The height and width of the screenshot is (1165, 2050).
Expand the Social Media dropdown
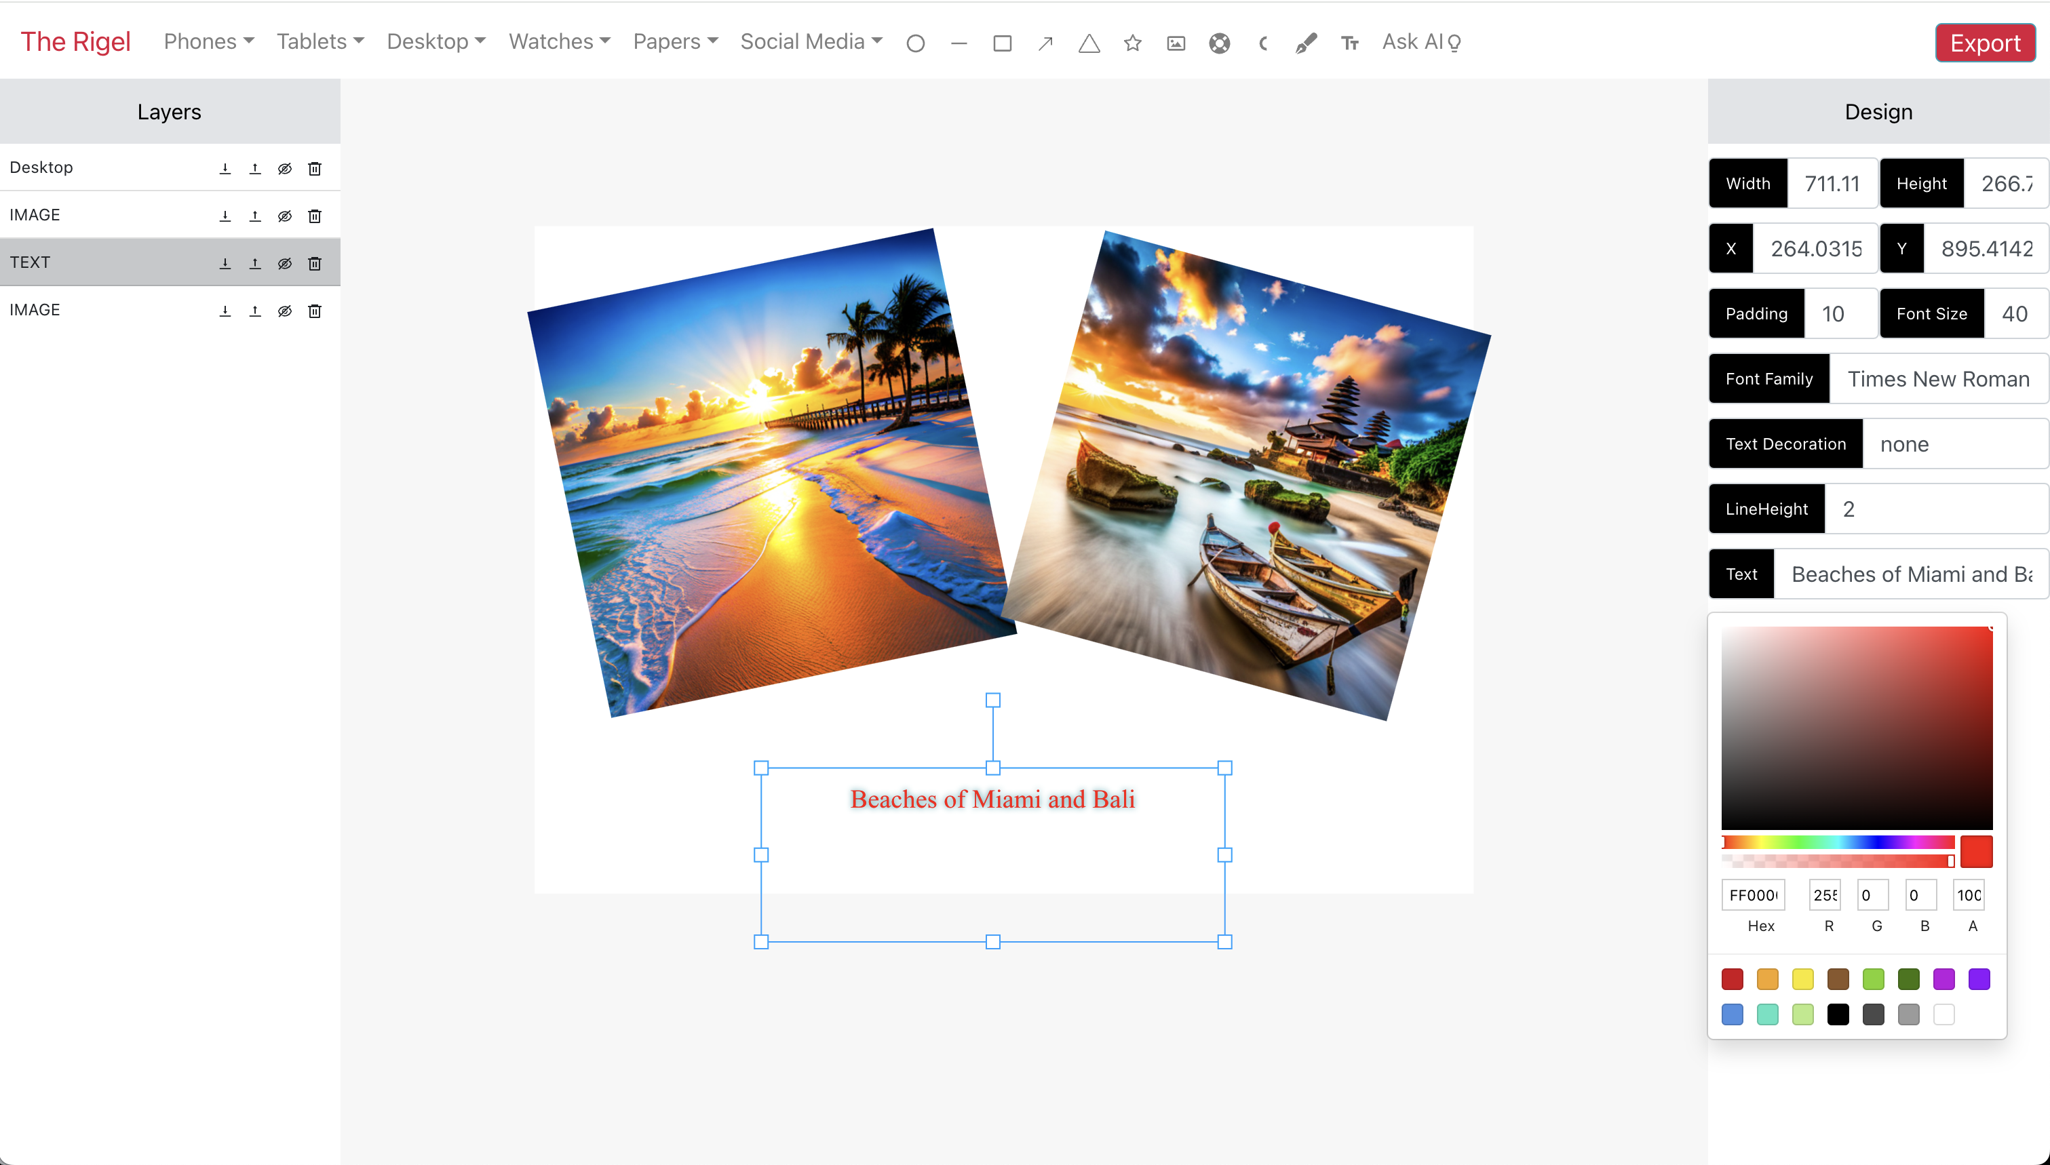[811, 41]
